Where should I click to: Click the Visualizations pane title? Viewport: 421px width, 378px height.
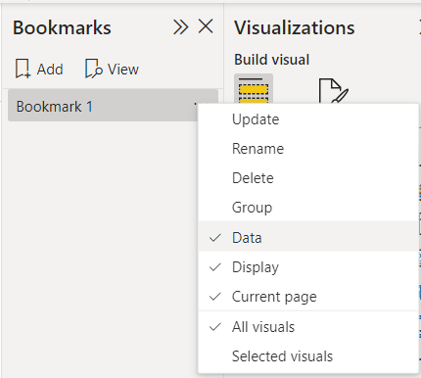coord(294,27)
